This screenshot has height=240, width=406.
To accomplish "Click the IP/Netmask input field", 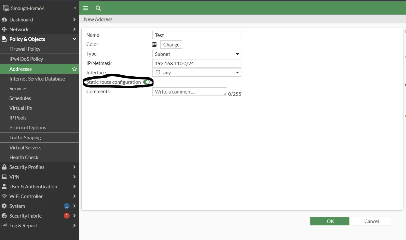I will [x=197, y=63].
